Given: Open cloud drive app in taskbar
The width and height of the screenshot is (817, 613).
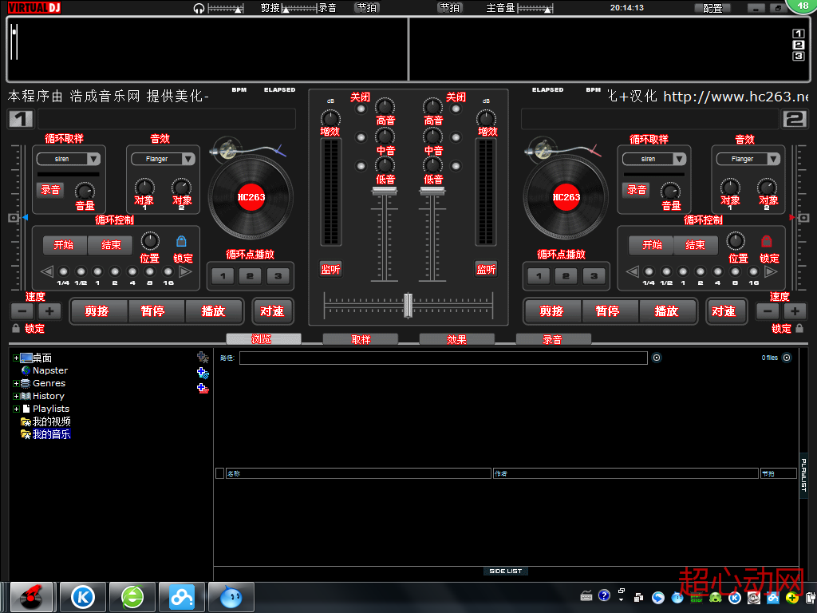Looking at the screenshot, I should (182, 597).
